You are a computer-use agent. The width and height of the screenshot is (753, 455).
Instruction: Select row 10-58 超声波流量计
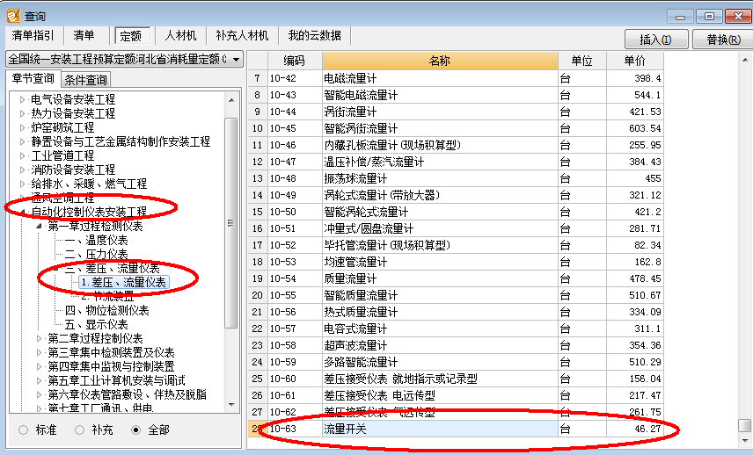456,345
